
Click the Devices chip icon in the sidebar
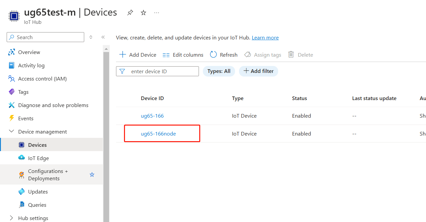point(22,145)
